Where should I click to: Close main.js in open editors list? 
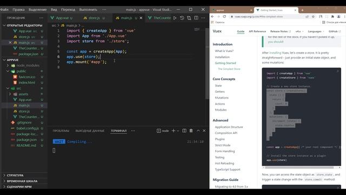(10, 42)
